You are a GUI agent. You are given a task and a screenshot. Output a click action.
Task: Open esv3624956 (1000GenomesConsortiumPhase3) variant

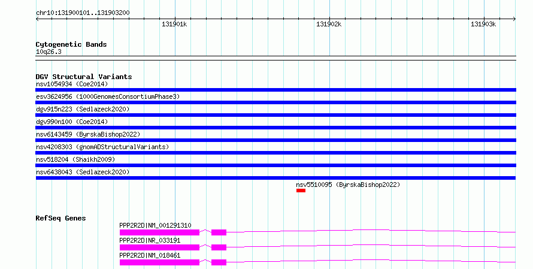(x=108, y=96)
